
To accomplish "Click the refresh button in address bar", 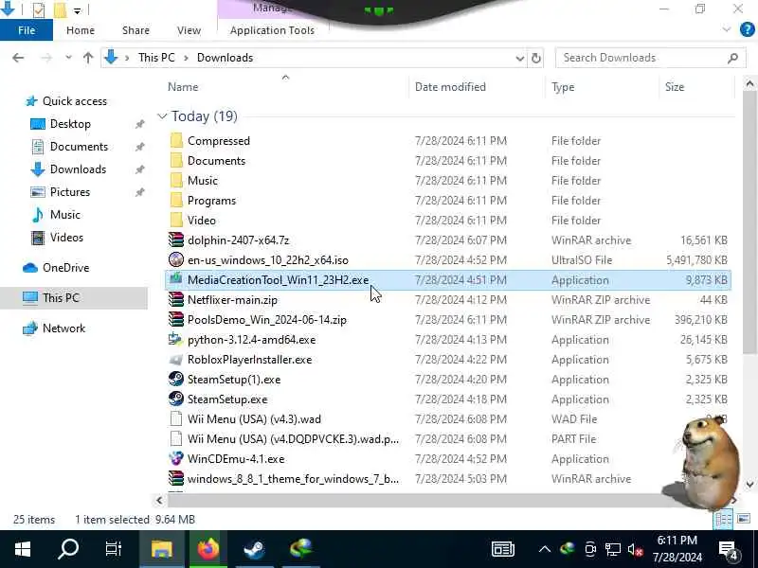I will click(536, 58).
